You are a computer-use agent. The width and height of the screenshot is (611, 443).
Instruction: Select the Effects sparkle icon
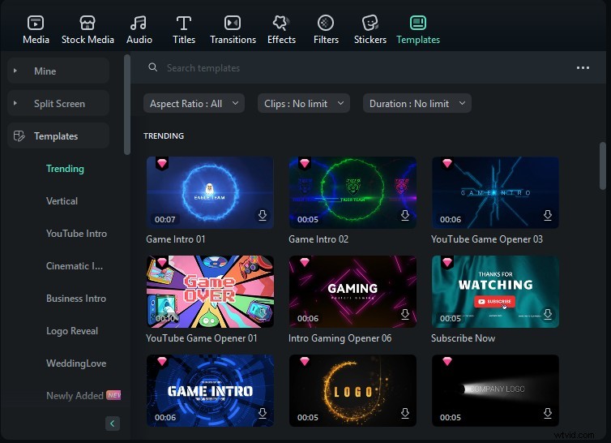click(281, 23)
